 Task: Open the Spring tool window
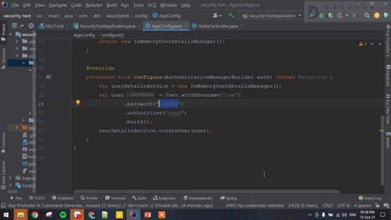pyautogui.click(x=228, y=198)
